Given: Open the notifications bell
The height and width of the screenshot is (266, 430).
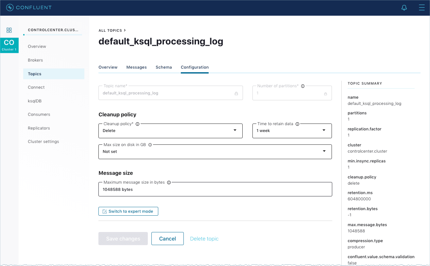Looking at the screenshot, I should click(404, 8).
